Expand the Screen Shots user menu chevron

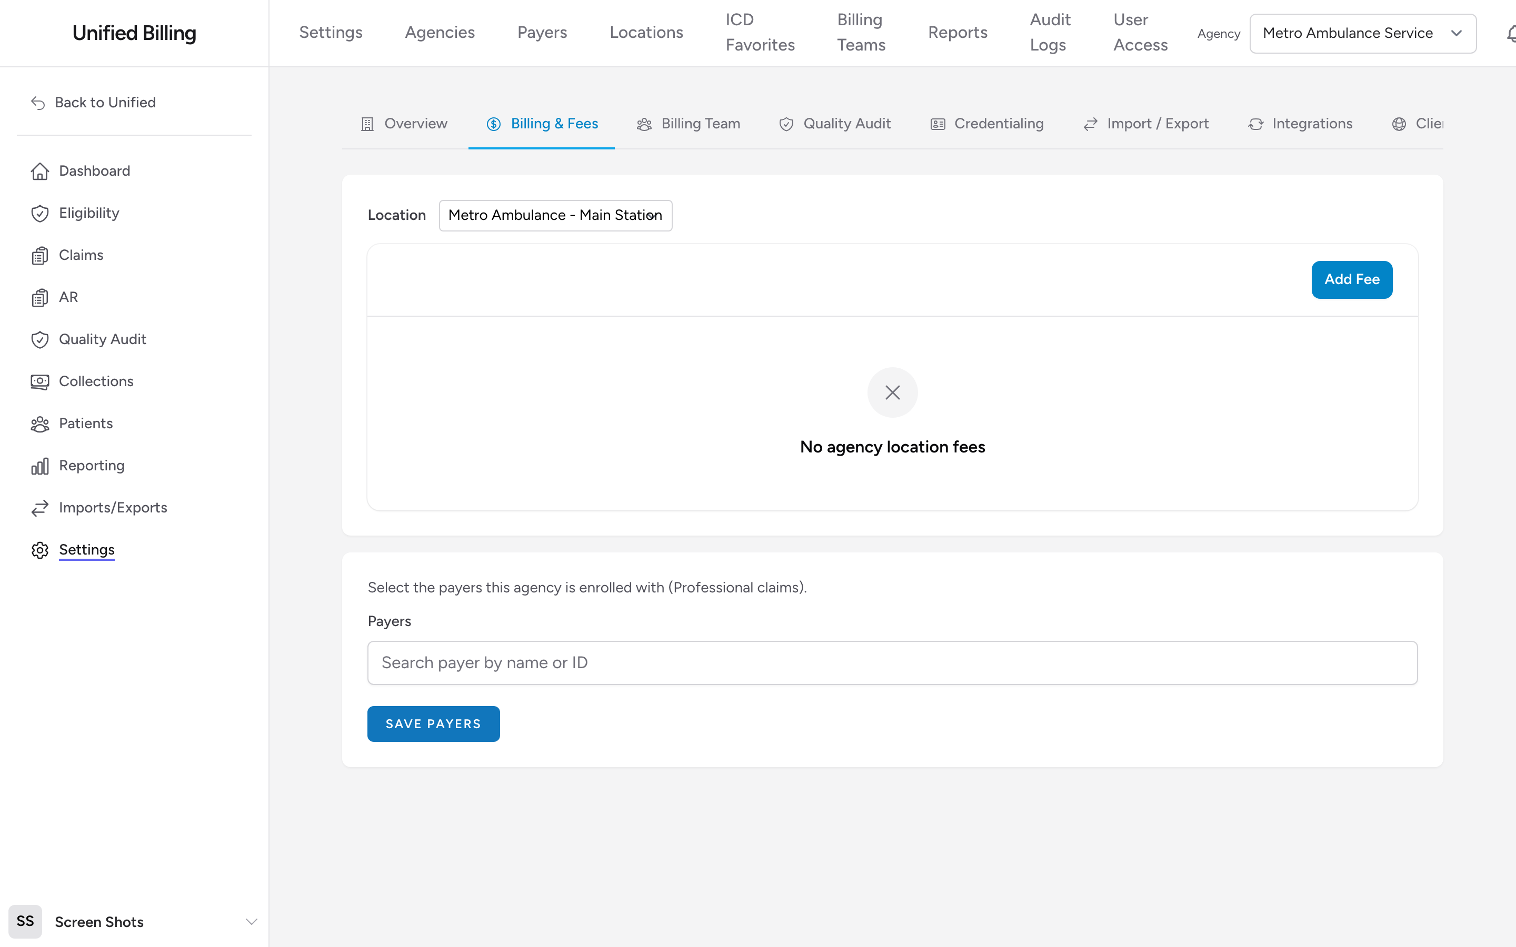pyautogui.click(x=252, y=921)
